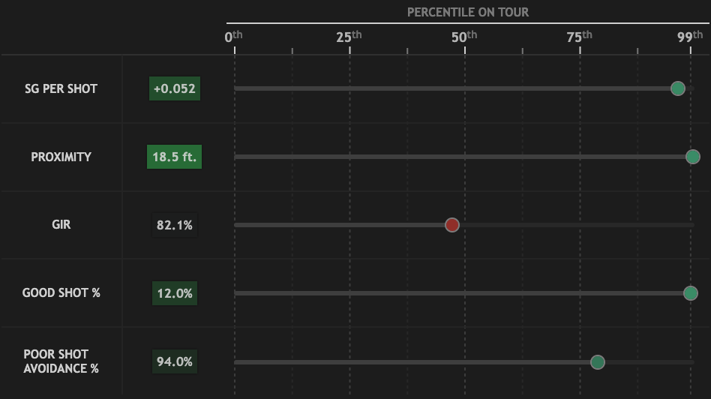Click the 12.0% value badge
The width and height of the screenshot is (711, 399).
(175, 293)
